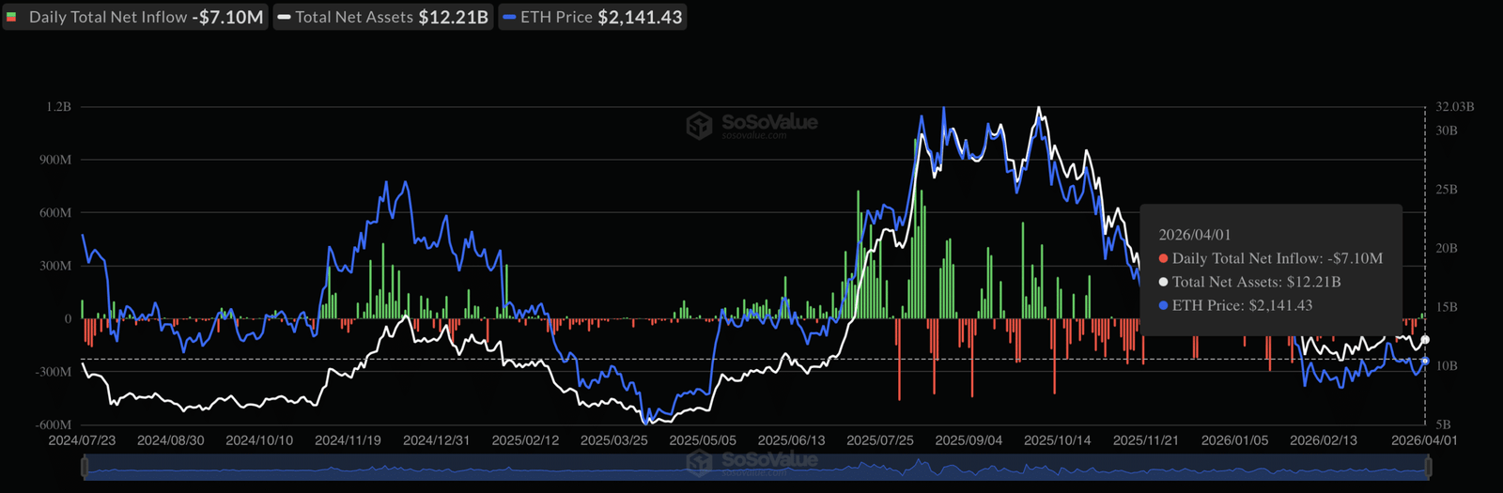Toggle the Daily Total Net Inflow series
This screenshot has height=493, width=1503.
pos(136,17)
